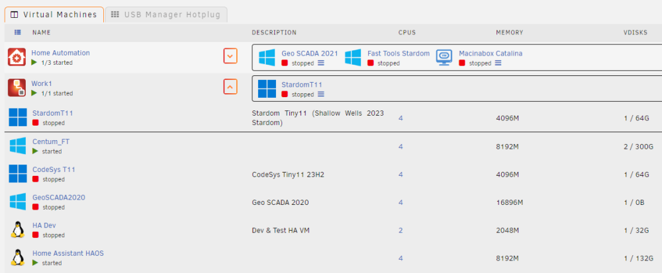Open the GeoSCADA2020 VM link
The image size is (662, 273).
coord(59,197)
